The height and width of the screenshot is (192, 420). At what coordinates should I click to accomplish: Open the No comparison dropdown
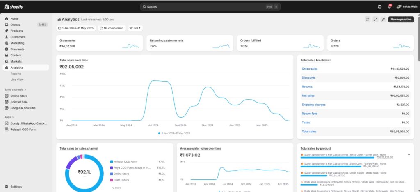[111, 28]
